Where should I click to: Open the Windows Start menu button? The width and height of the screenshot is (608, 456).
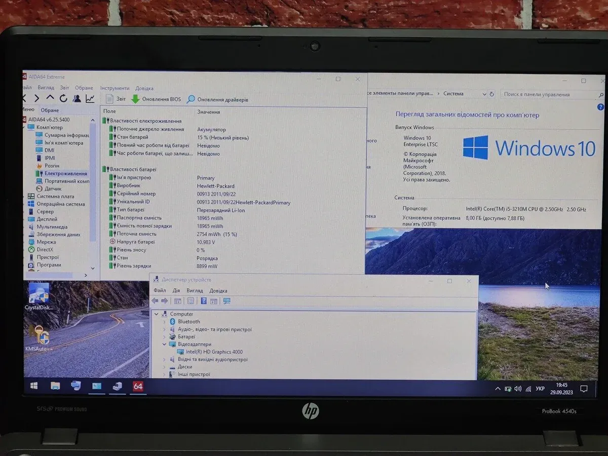pyautogui.click(x=34, y=387)
